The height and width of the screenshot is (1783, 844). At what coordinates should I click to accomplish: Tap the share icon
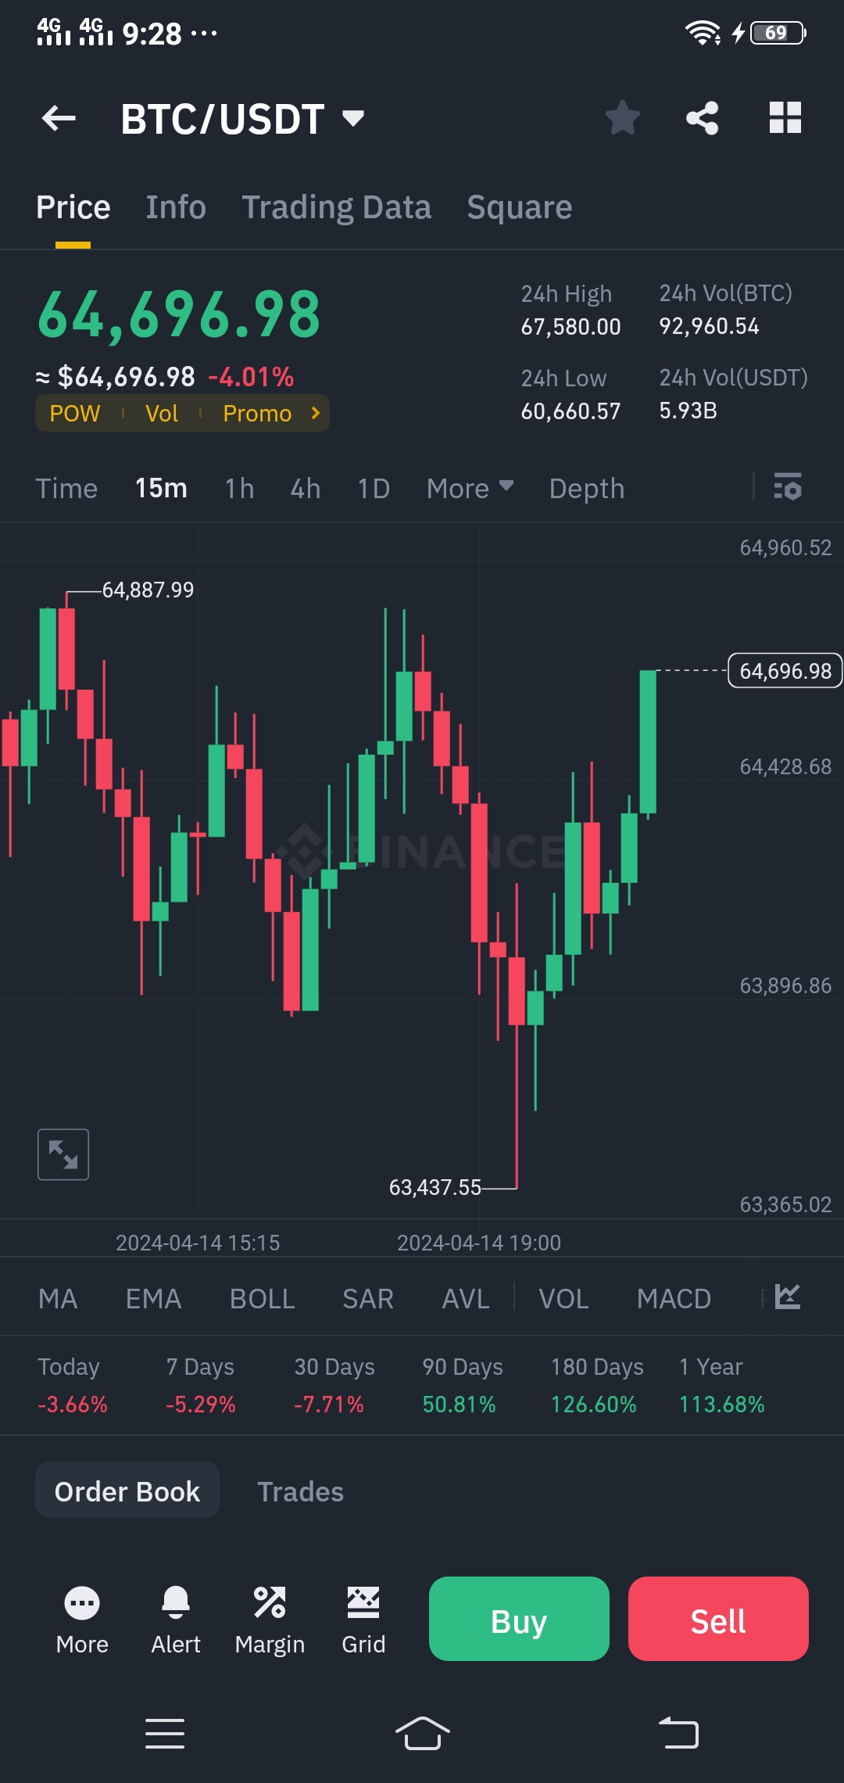[703, 118]
